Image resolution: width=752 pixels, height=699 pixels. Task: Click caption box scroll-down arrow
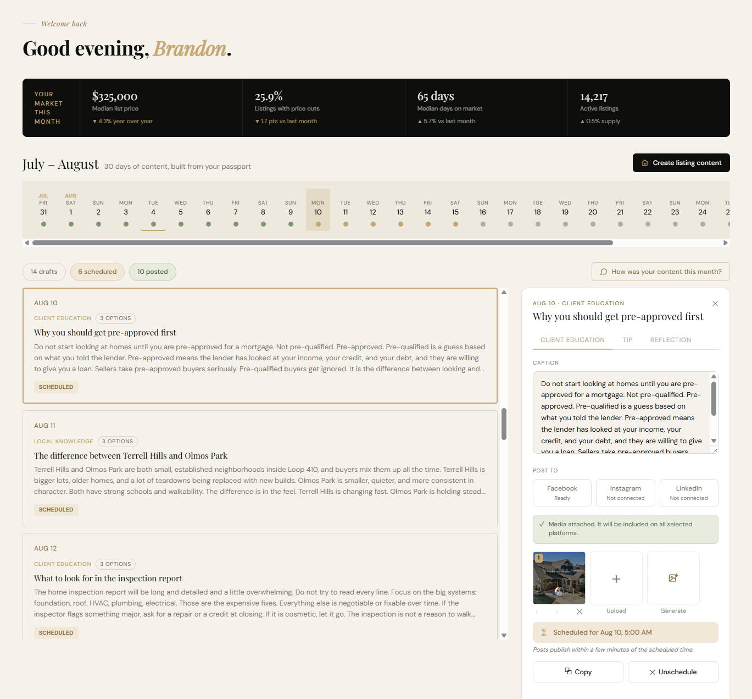click(714, 441)
